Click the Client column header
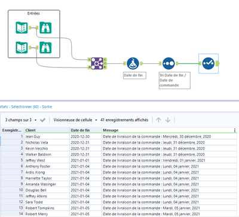Image resolution: width=239 pixels, height=217 pixels. click(x=47, y=130)
